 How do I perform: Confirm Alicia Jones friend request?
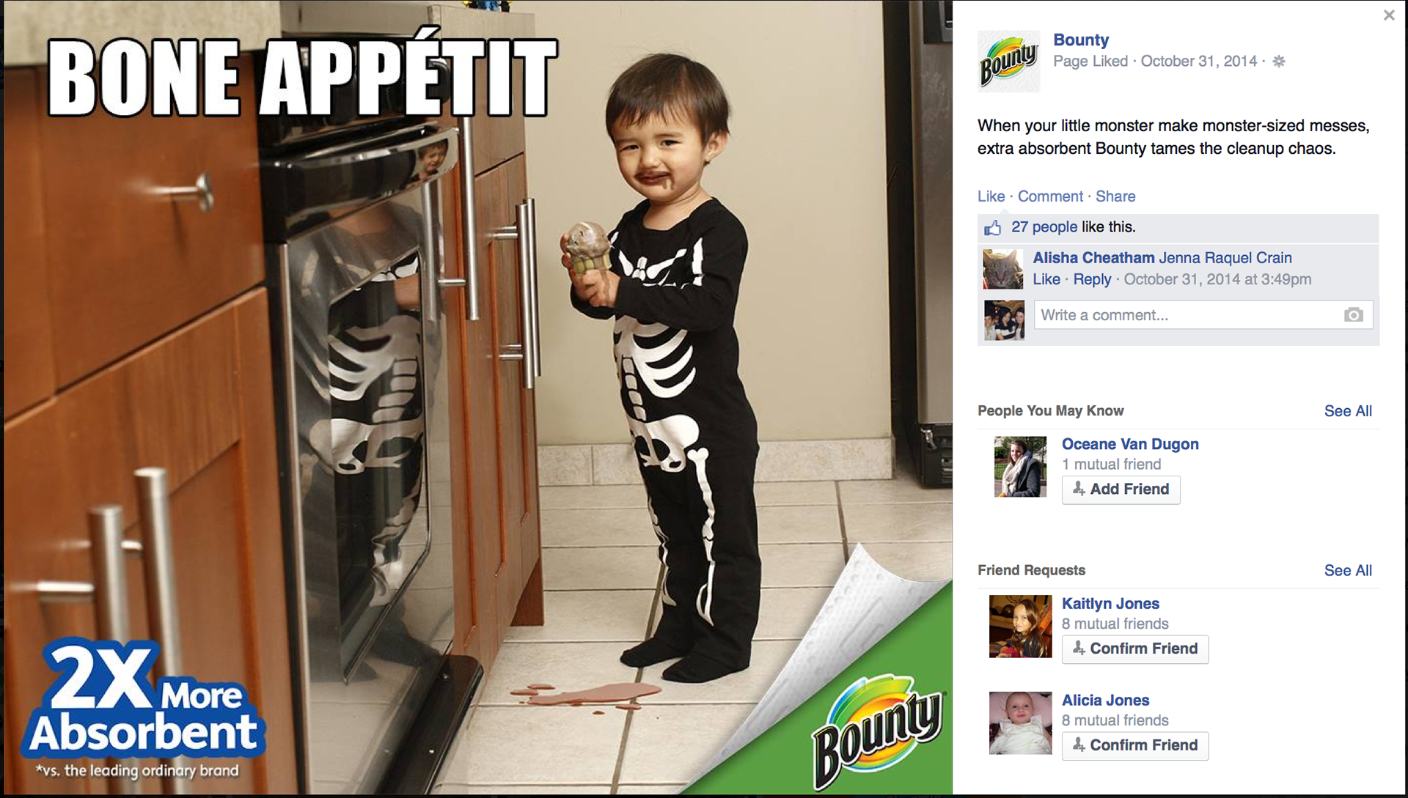1134,746
